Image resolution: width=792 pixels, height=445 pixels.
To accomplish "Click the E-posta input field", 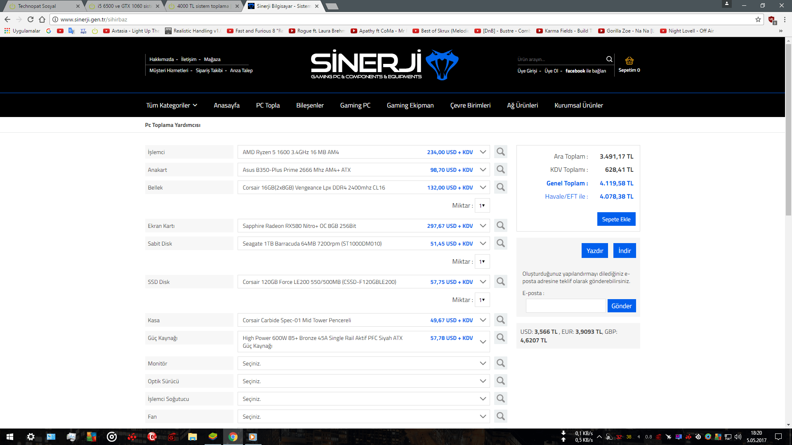I will [566, 306].
